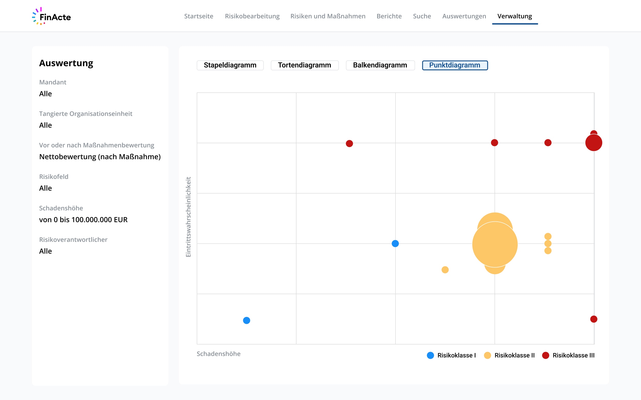Toggle Risikoklasse I in the legend
This screenshot has height=400, width=641.
tap(451, 355)
